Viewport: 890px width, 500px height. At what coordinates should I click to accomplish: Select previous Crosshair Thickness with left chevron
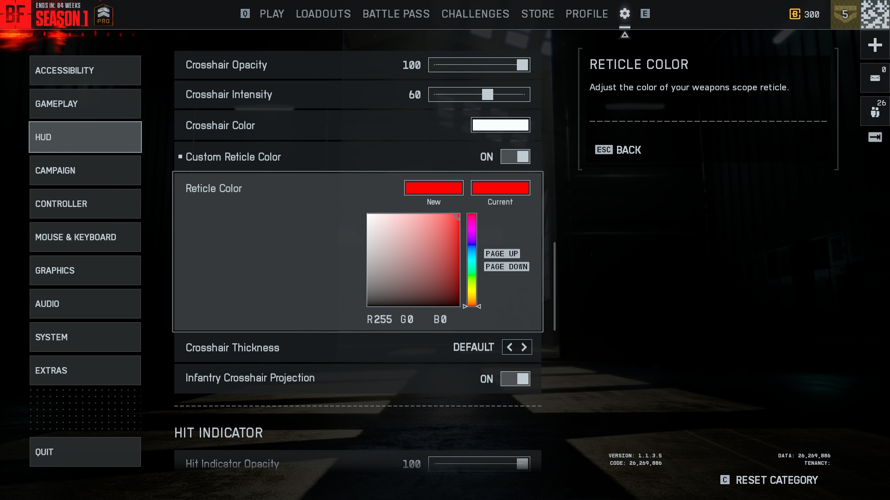[509, 347]
